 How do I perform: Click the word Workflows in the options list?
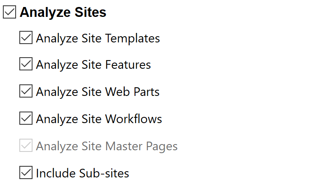(x=134, y=119)
